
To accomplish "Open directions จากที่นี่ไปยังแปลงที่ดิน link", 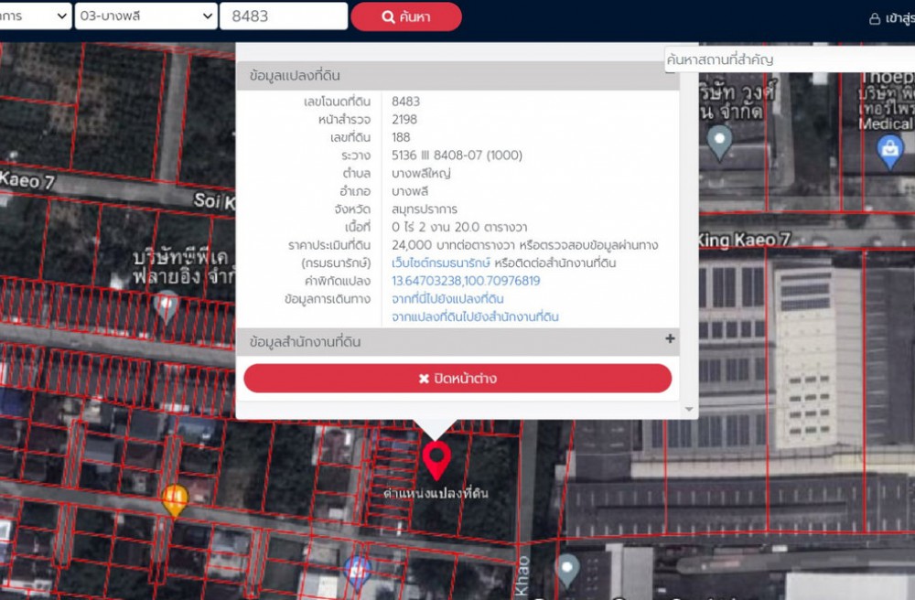I will (447, 299).
